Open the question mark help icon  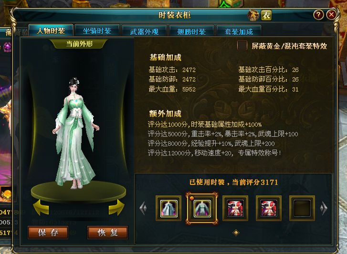pyautogui.click(x=318, y=15)
